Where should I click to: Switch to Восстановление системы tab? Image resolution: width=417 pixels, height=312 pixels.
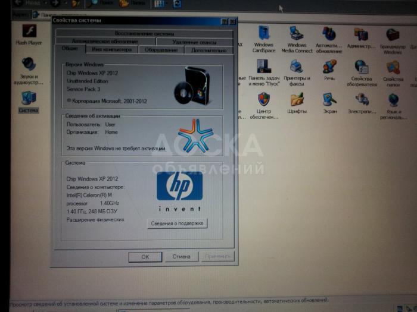tap(144, 34)
